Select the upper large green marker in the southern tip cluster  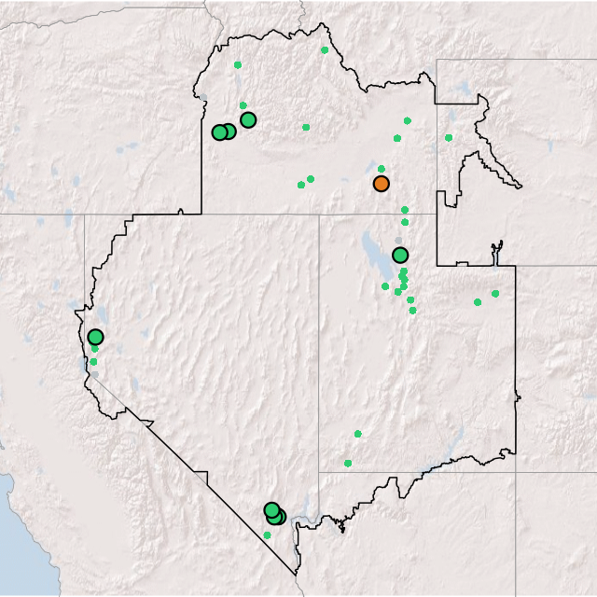tap(271, 510)
